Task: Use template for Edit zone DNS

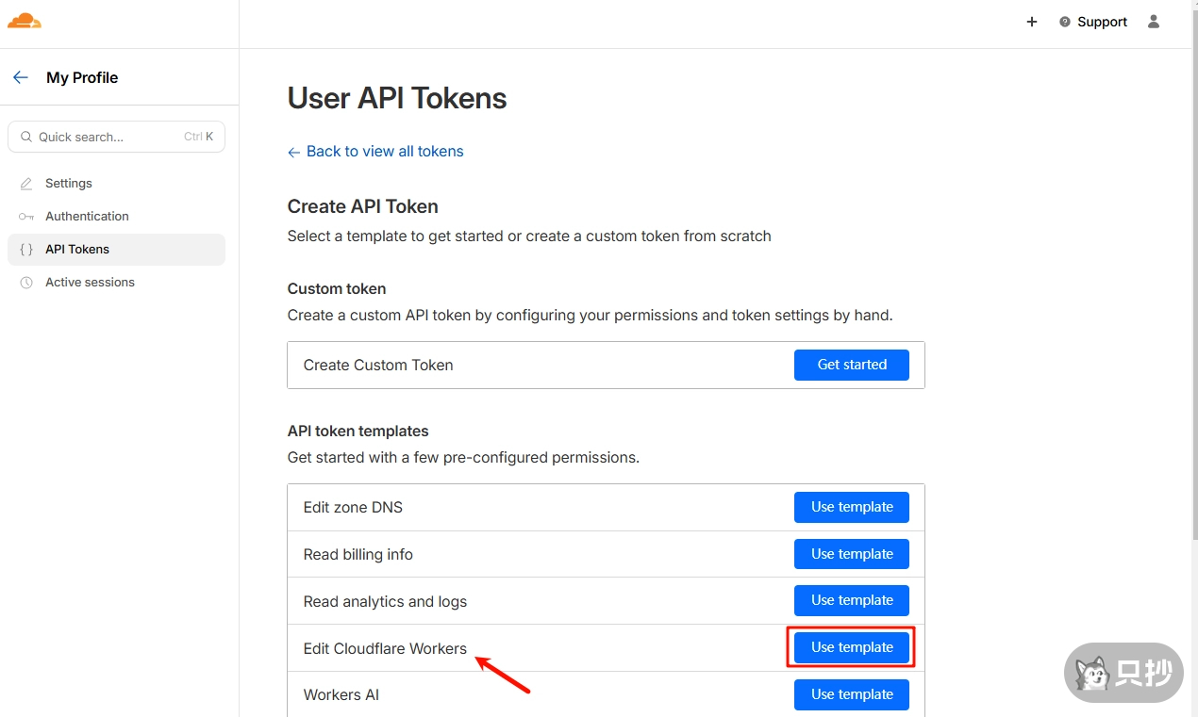Action: [851, 507]
